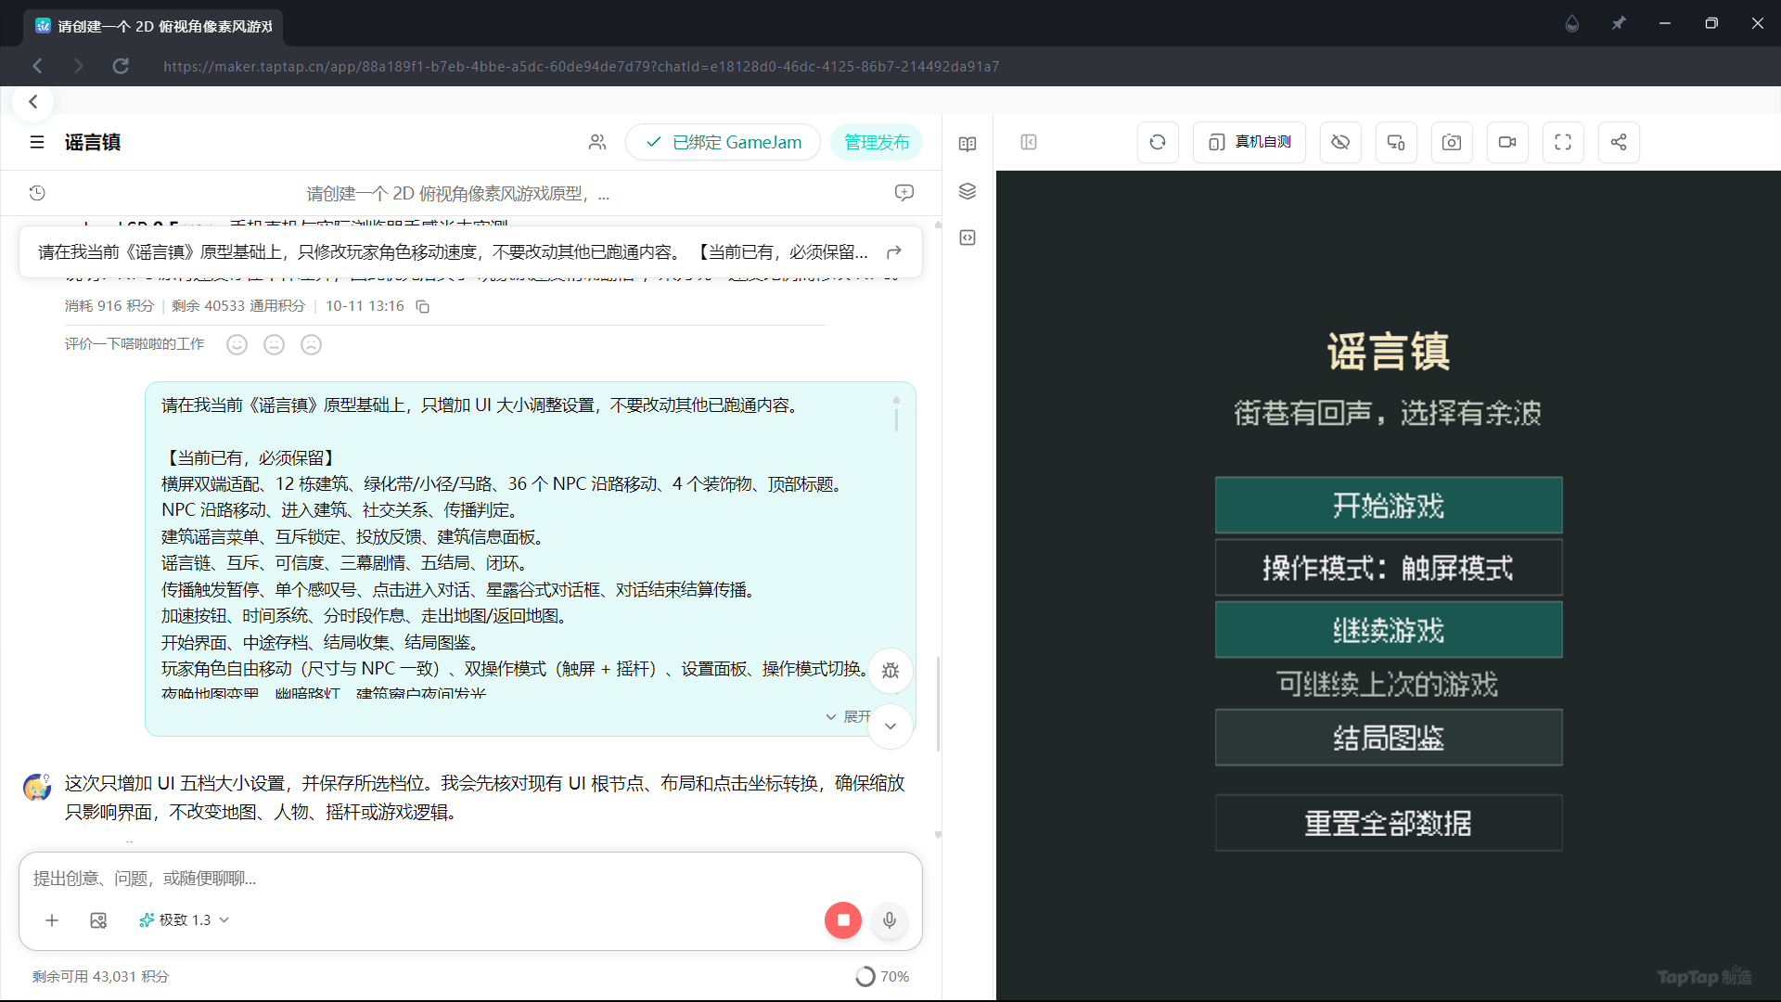The height and width of the screenshot is (1002, 1781).
Task: Enter fullscreen preview mode
Action: tap(1563, 142)
